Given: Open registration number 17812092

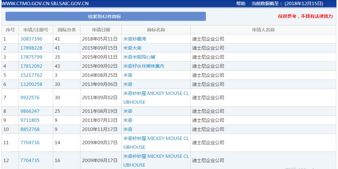Looking at the screenshot, I should 31,66.
